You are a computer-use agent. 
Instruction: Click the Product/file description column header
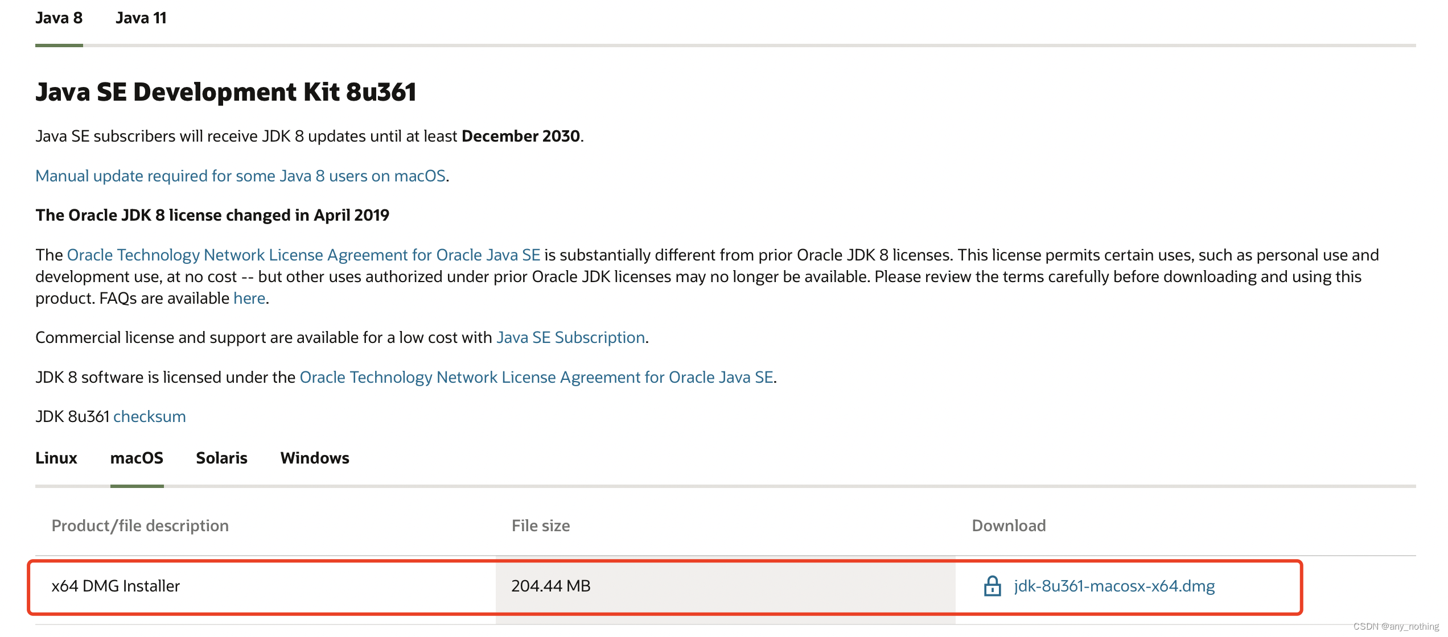140,526
